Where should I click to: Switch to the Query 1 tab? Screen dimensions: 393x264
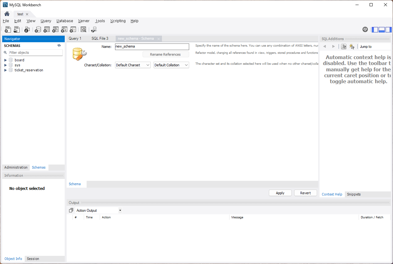coord(75,38)
